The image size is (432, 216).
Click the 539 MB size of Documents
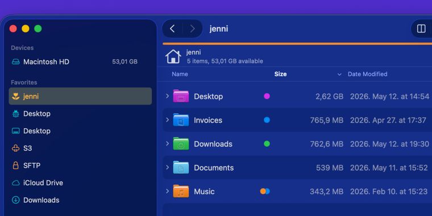(330, 168)
